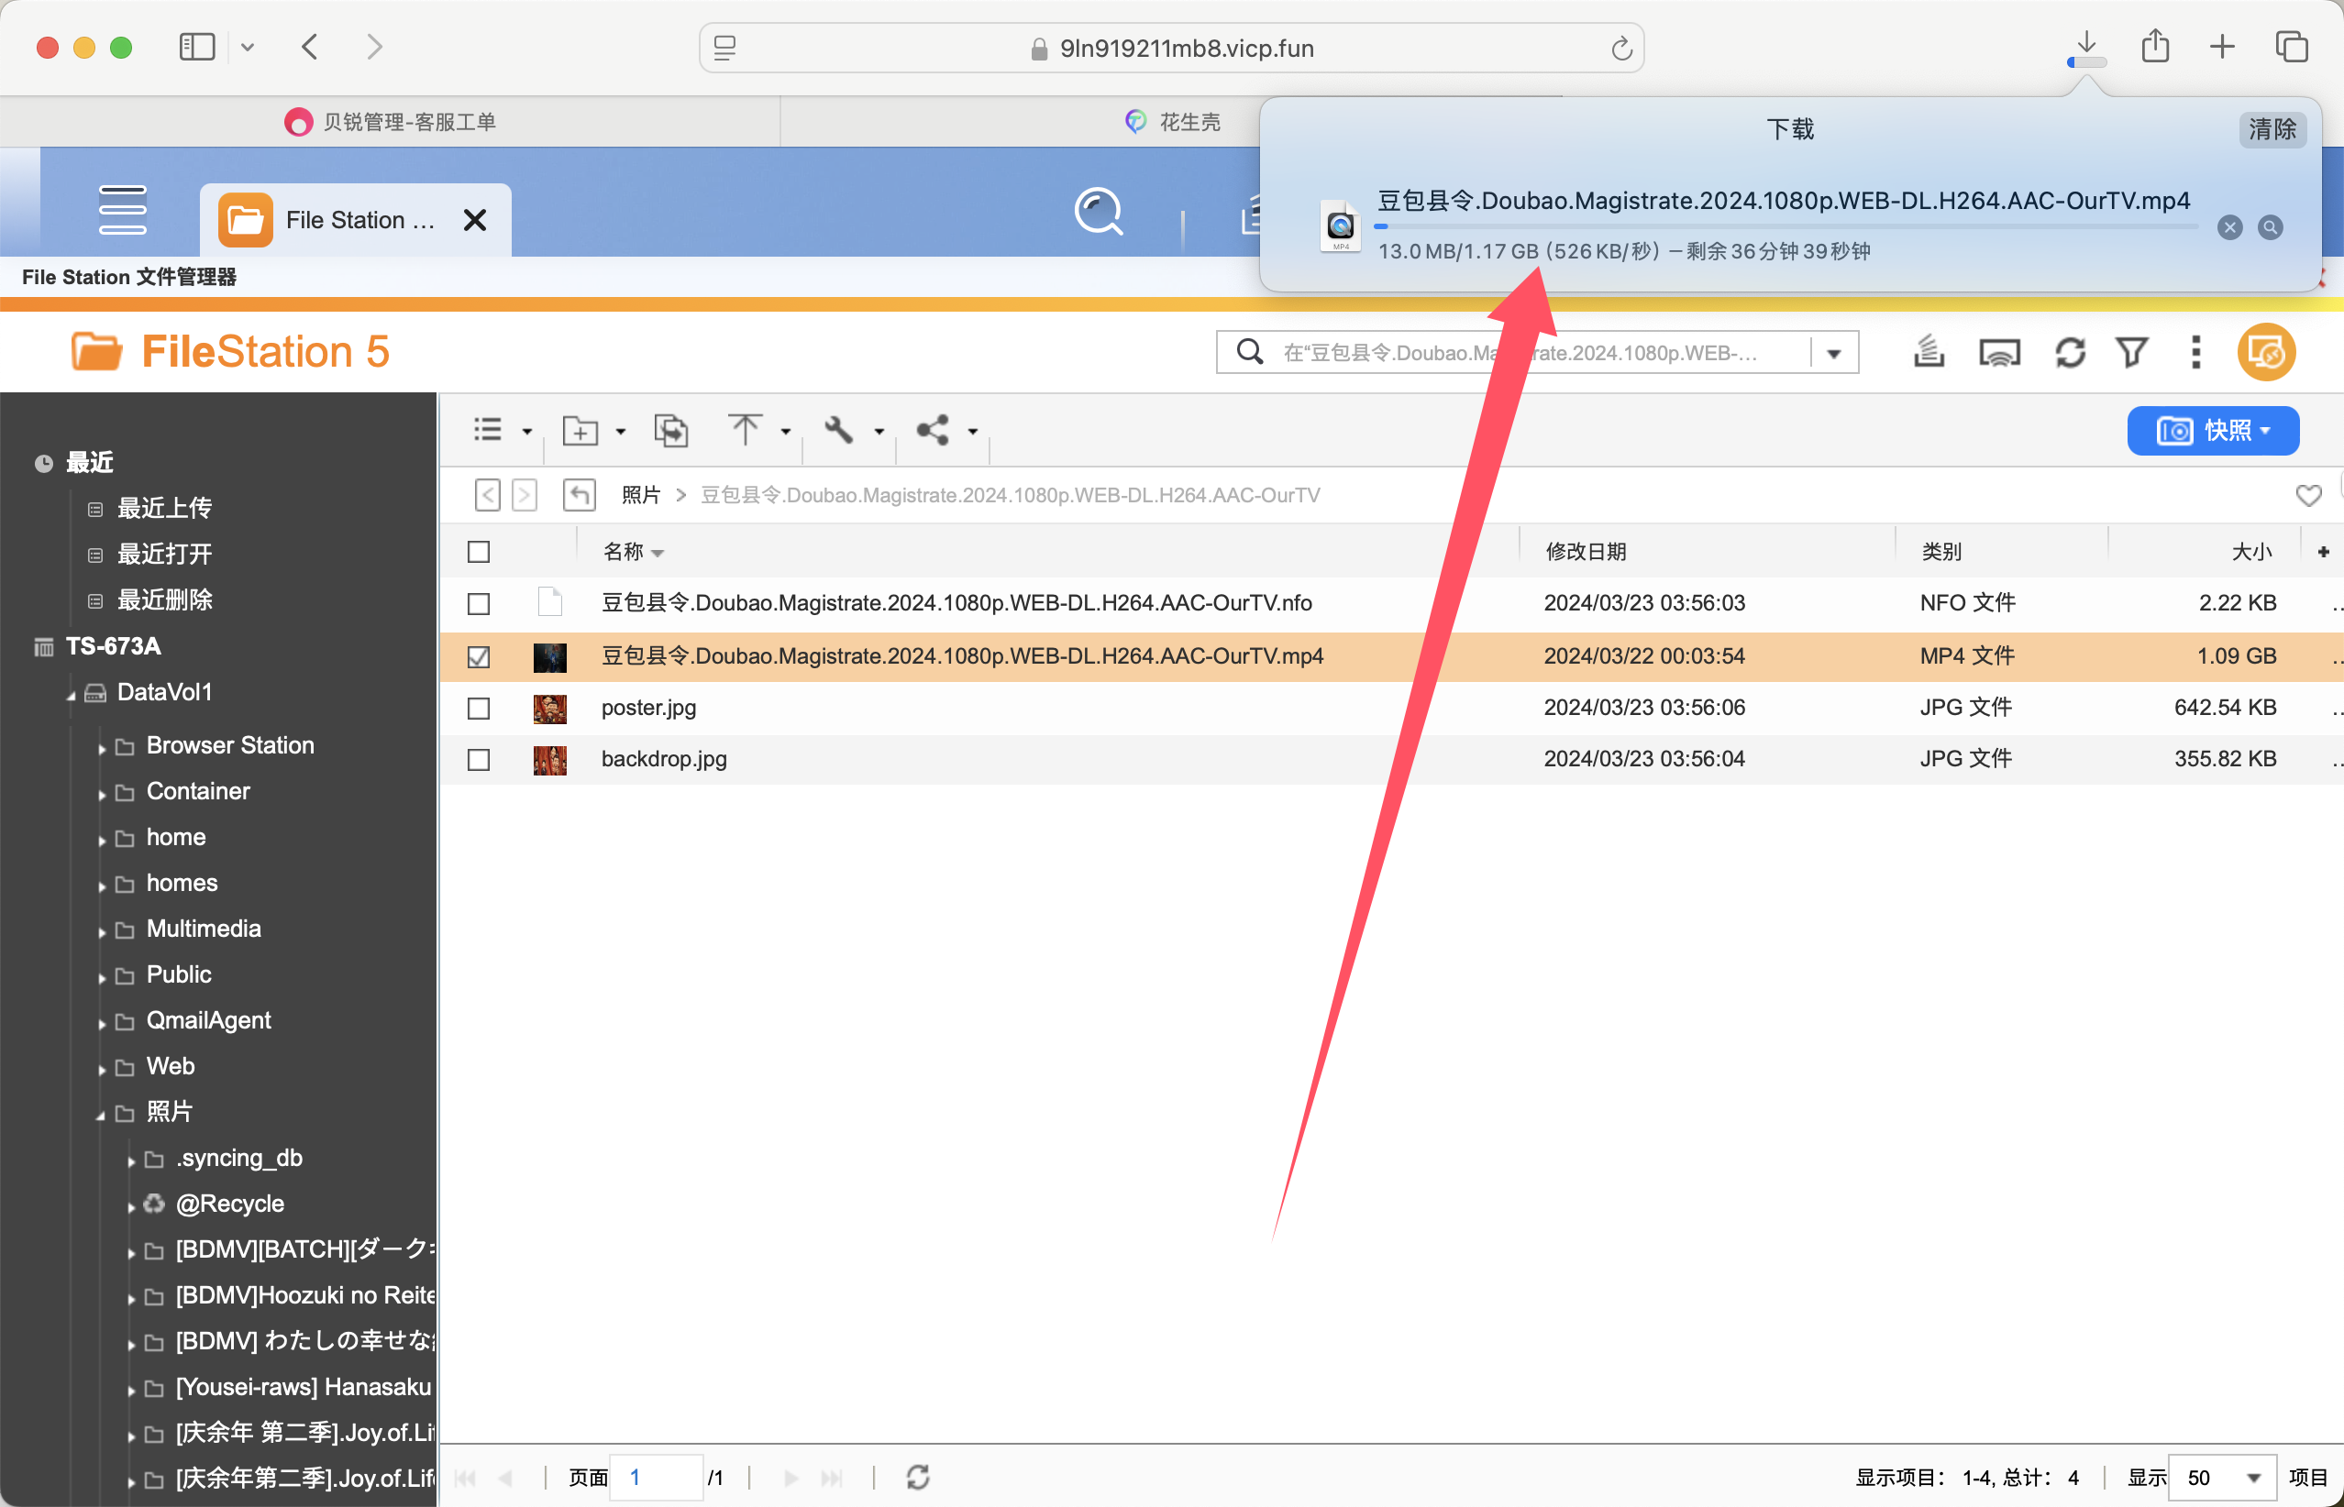The image size is (2344, 1507).
Task: Sort by 类别 column header
Action: (x=1940, y=552)
